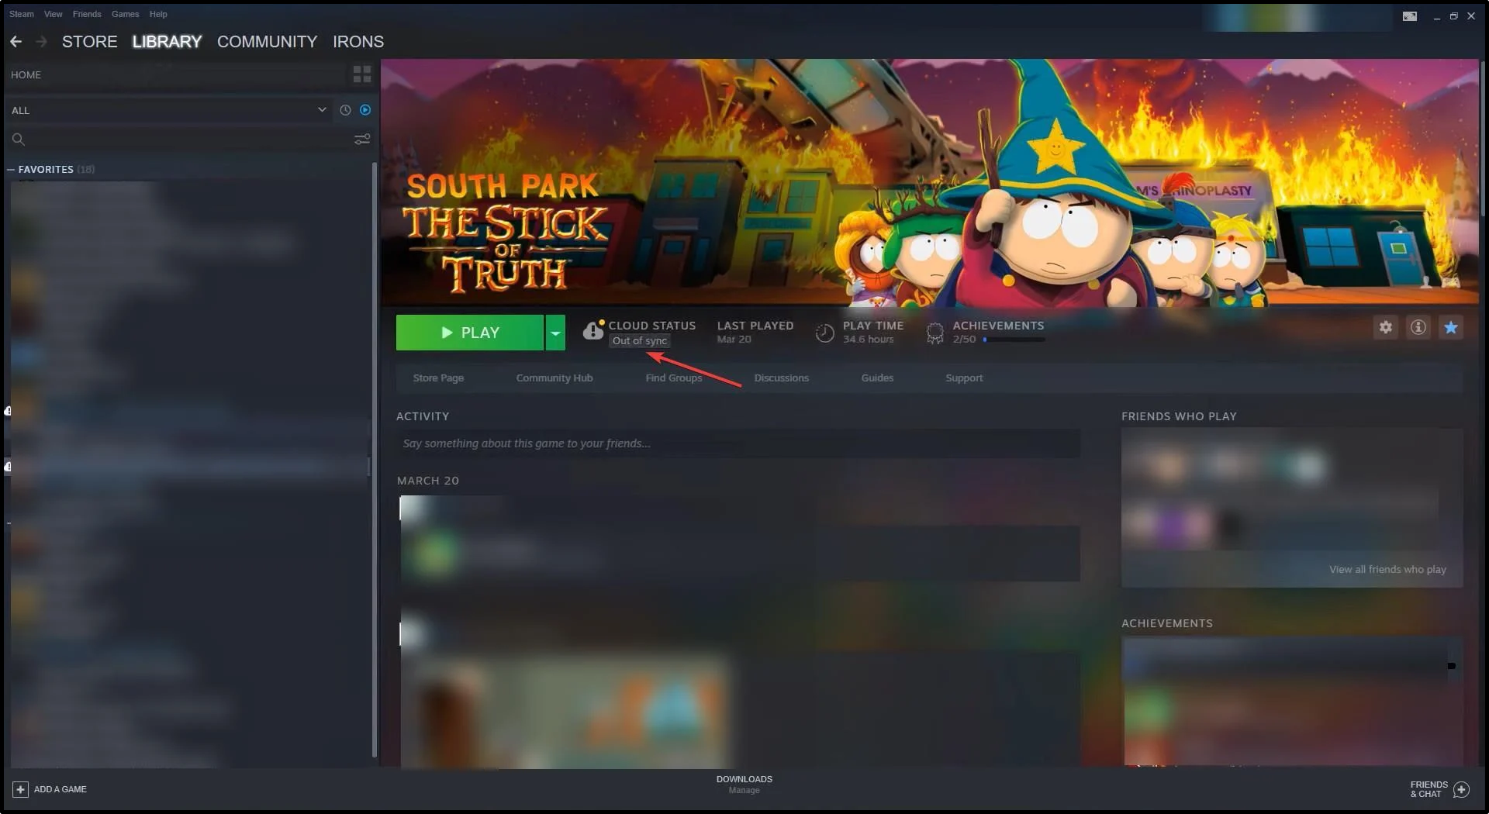Open the Community tab
This screenshot has height=814, width=1489.
[x=268, y=42]
